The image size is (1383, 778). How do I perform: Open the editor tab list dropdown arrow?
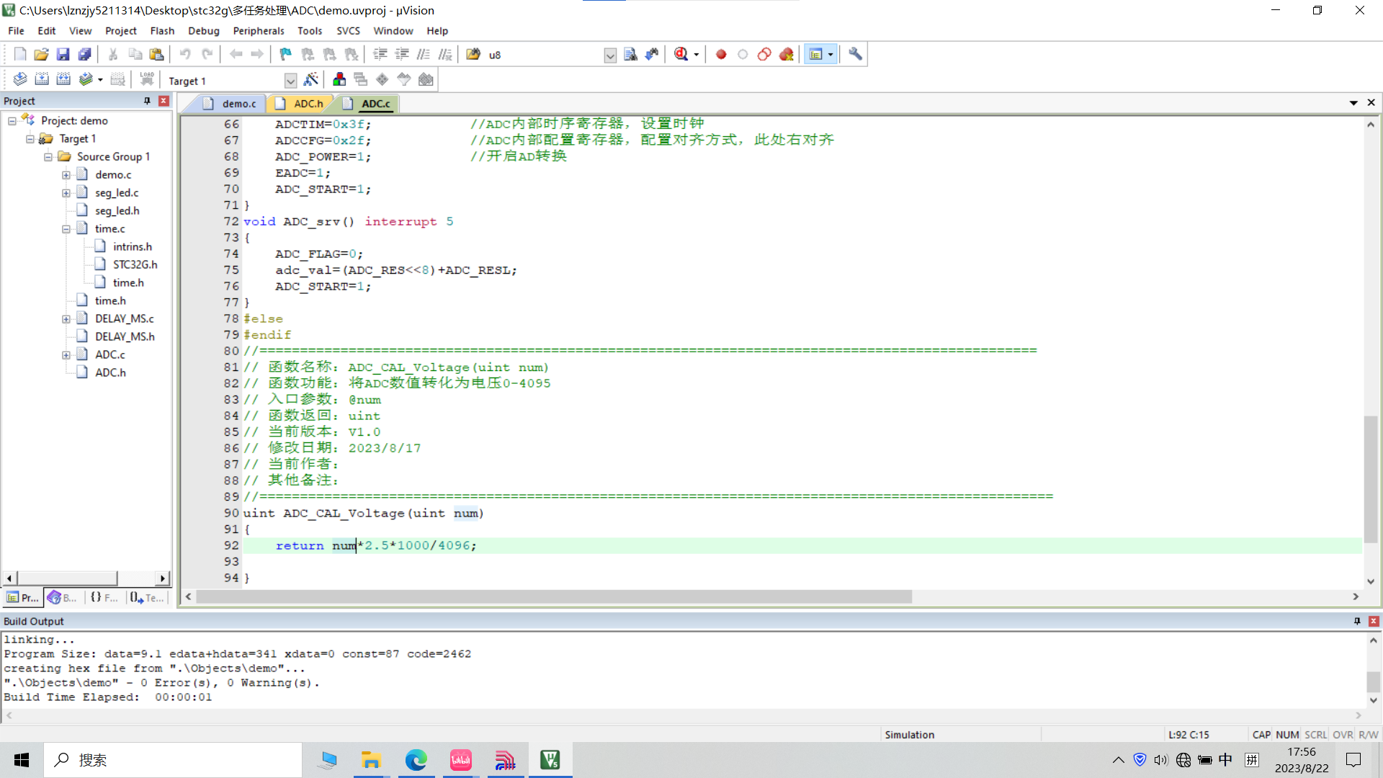tap(1353, 103)
